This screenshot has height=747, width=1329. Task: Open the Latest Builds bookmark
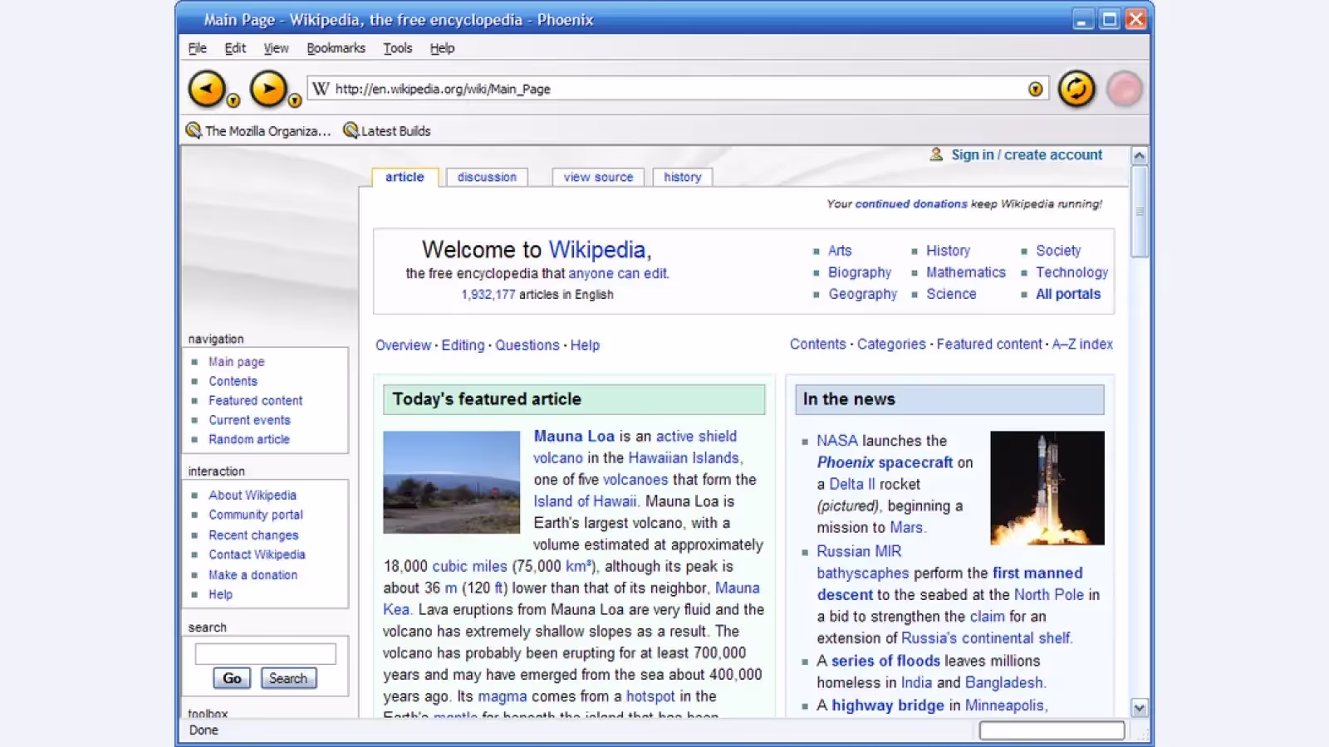point(387,131)
